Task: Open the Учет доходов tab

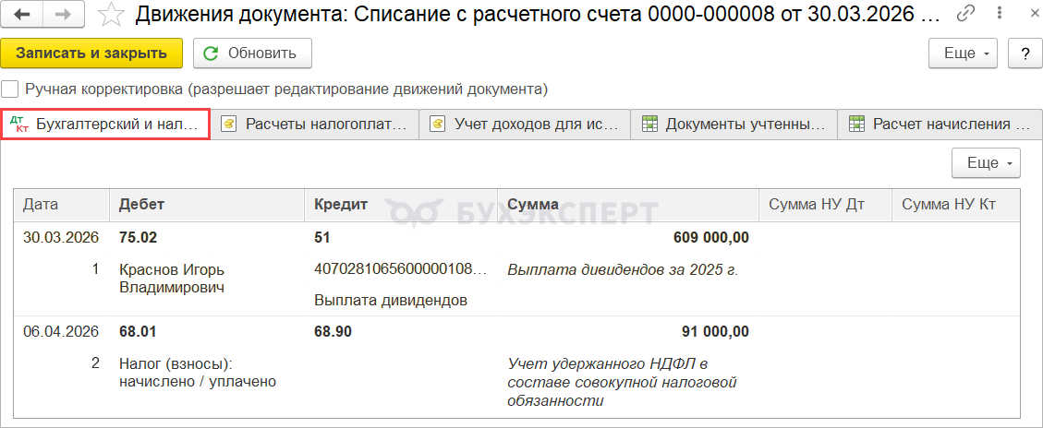Action: click(525, 124)
